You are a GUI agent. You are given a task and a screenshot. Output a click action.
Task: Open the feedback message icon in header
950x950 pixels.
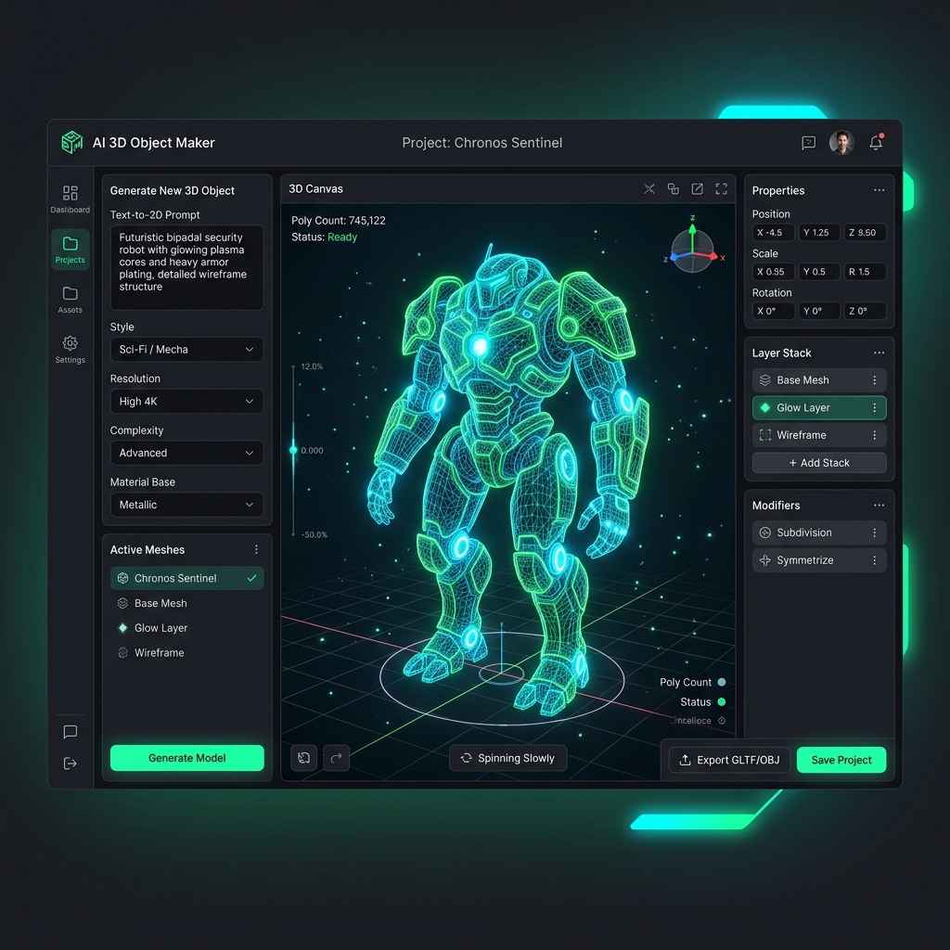[x=808, y=143]
